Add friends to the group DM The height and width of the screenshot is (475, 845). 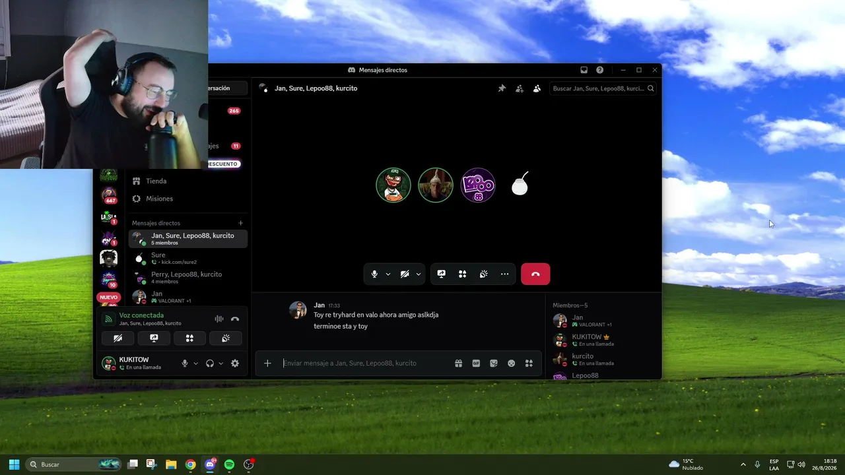coord(520,88)
